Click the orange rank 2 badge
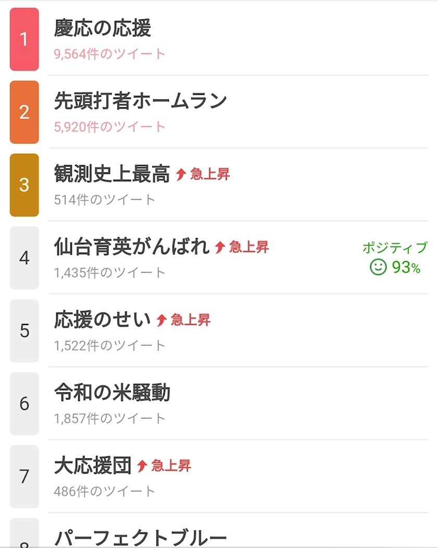 (24, 112)
